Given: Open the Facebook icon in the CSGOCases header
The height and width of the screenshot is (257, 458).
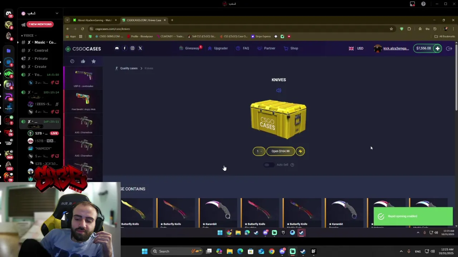Looking at the screenshot, I should pyautogui.click(x=125, y=48).
